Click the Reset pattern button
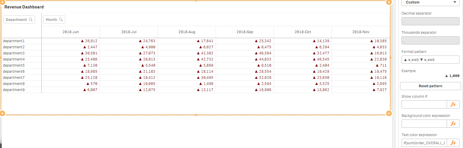The image size is (463, 148). [x=430, y=86]
